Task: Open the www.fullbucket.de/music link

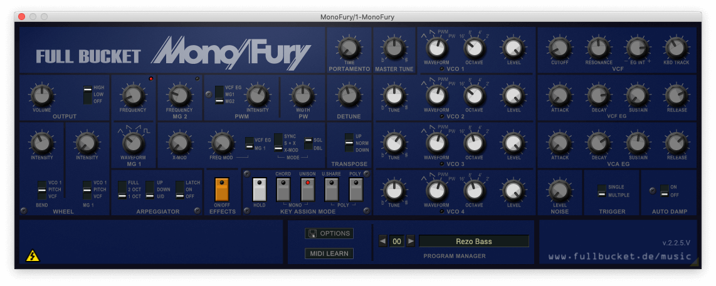Action: point(619,257)
